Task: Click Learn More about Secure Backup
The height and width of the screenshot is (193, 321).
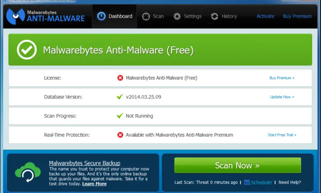Action: (x=94, y=184)
